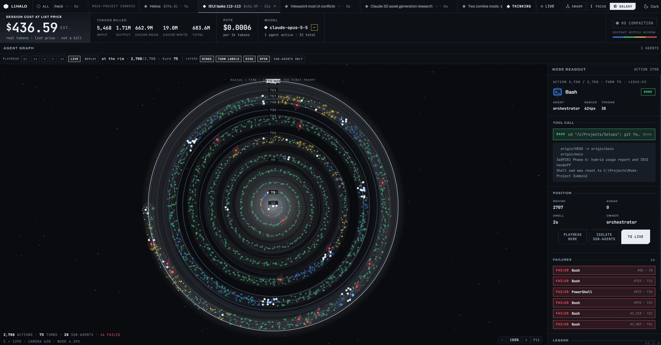Toggle the DISK layer

point(249,59)
